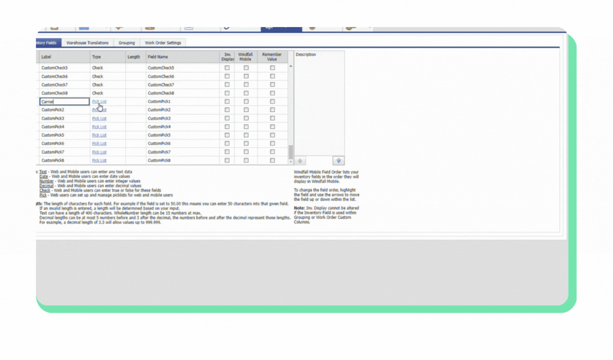Click the scroll up arrow of the table
The height and width of the screenshot is (360, 613).
(x=291, y=66)
